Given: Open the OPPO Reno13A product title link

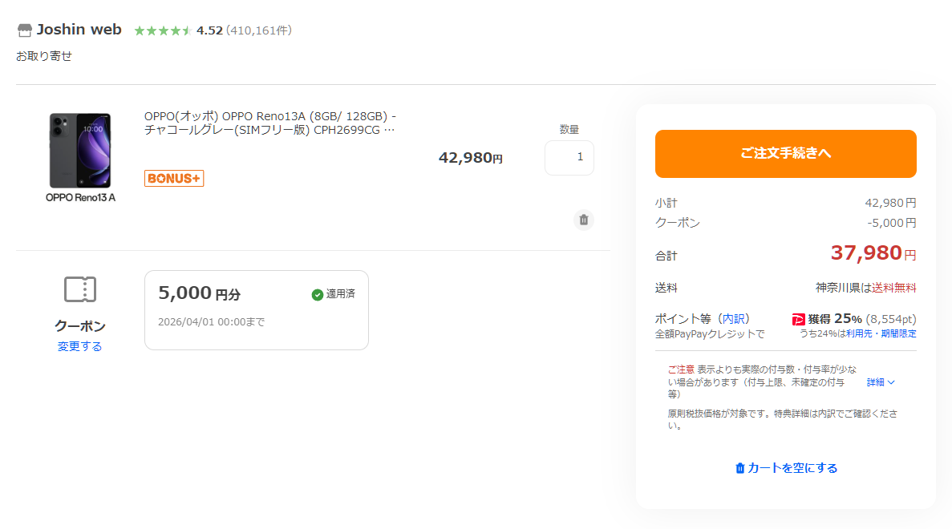Looking at the screenshot, I should (x=269, y=123).
